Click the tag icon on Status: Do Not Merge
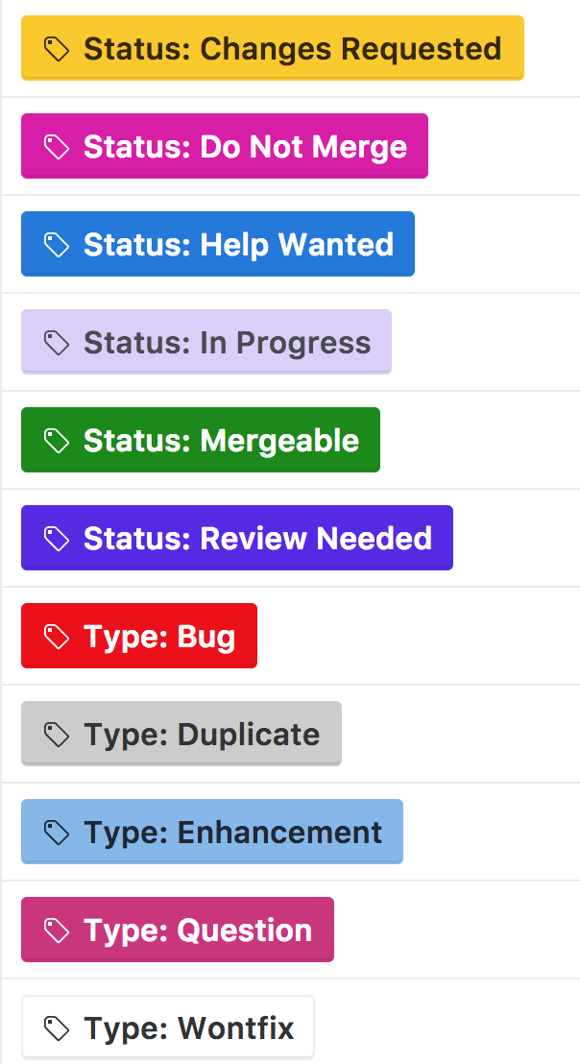 [x=56, y=146]
